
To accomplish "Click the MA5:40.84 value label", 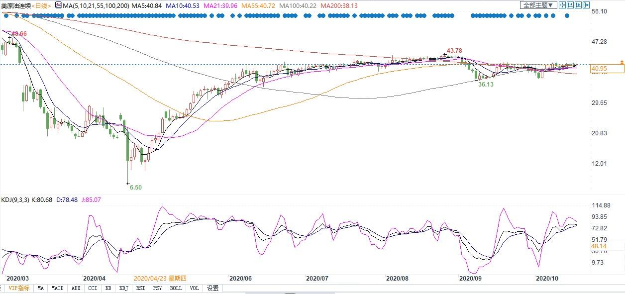I will (x=147, y=5).
